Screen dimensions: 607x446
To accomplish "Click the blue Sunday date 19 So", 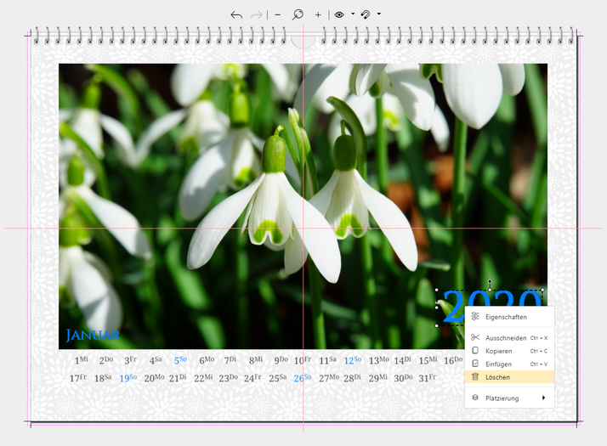I will 128,378.
